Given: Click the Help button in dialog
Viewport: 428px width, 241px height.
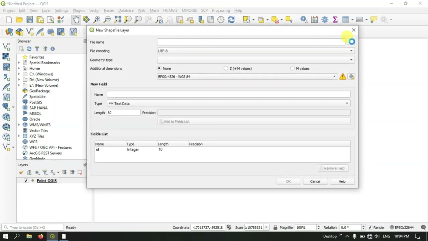Looking at the screenshot, I should (342, 181).
